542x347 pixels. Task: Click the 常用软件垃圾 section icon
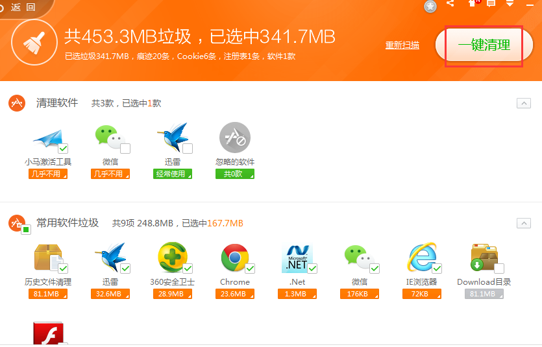pos(17,223)
